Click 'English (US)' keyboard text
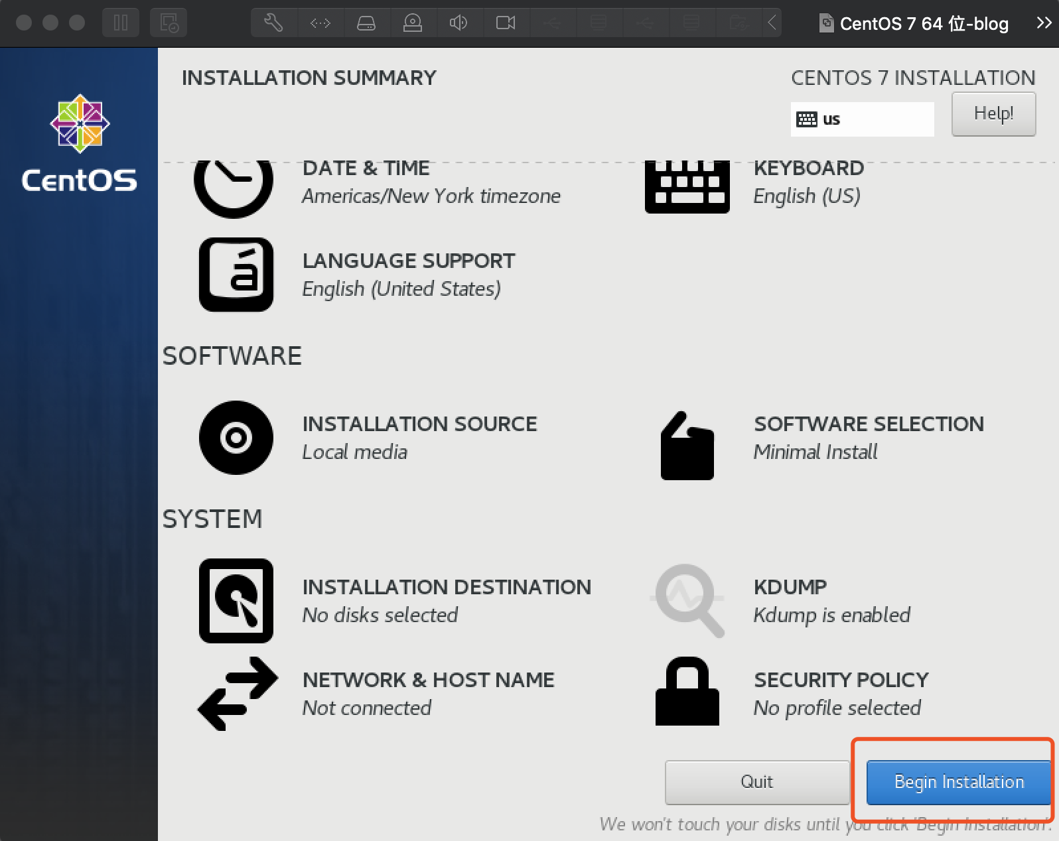The height and width of the screenshot is (841, 1059). 807,196
